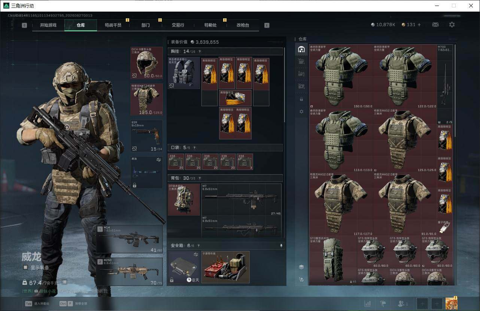Click the Ctrl F 转移全部 button
The image size is (480, 311).
[x=73, y=304]
